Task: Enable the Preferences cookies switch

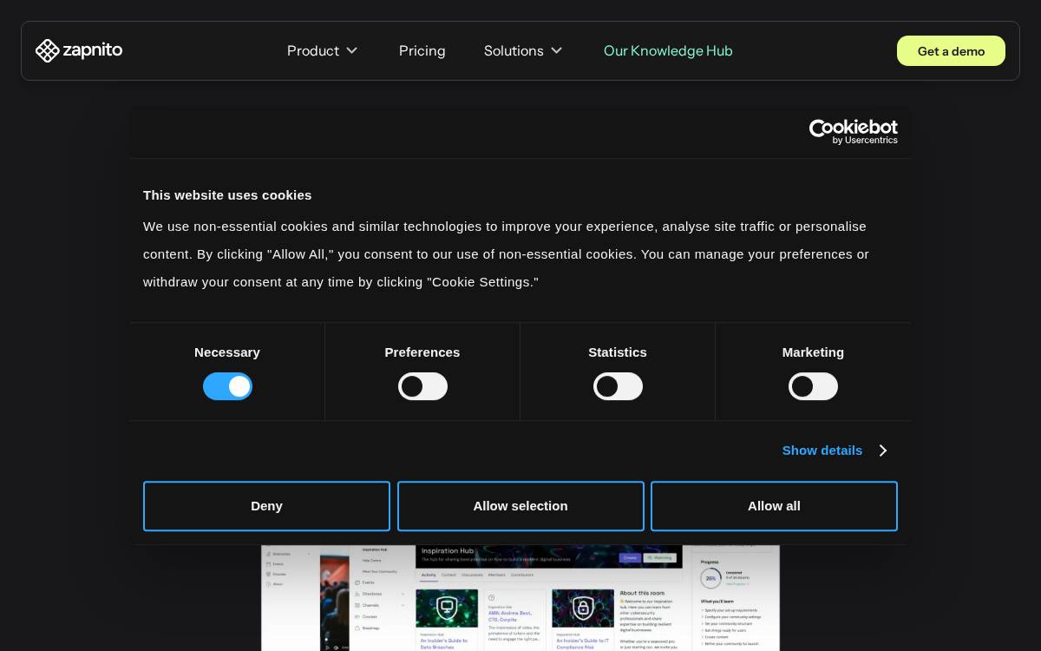Action: 422,386
